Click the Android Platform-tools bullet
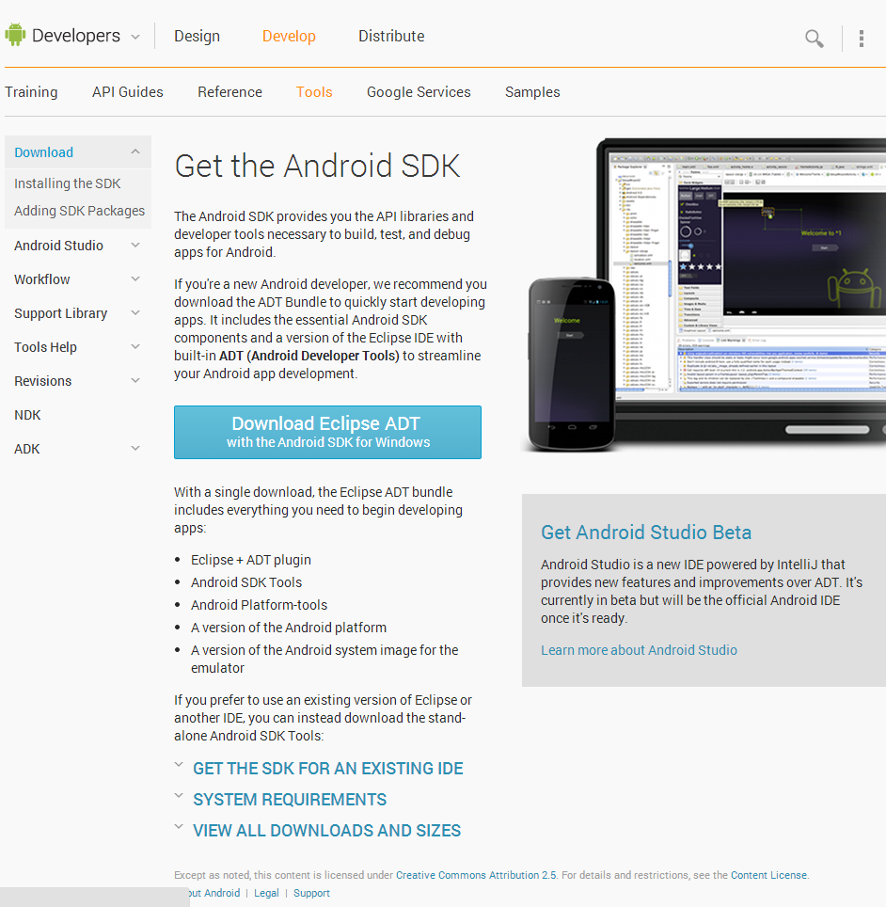This screenshot has width=886, height=907. 259,605
